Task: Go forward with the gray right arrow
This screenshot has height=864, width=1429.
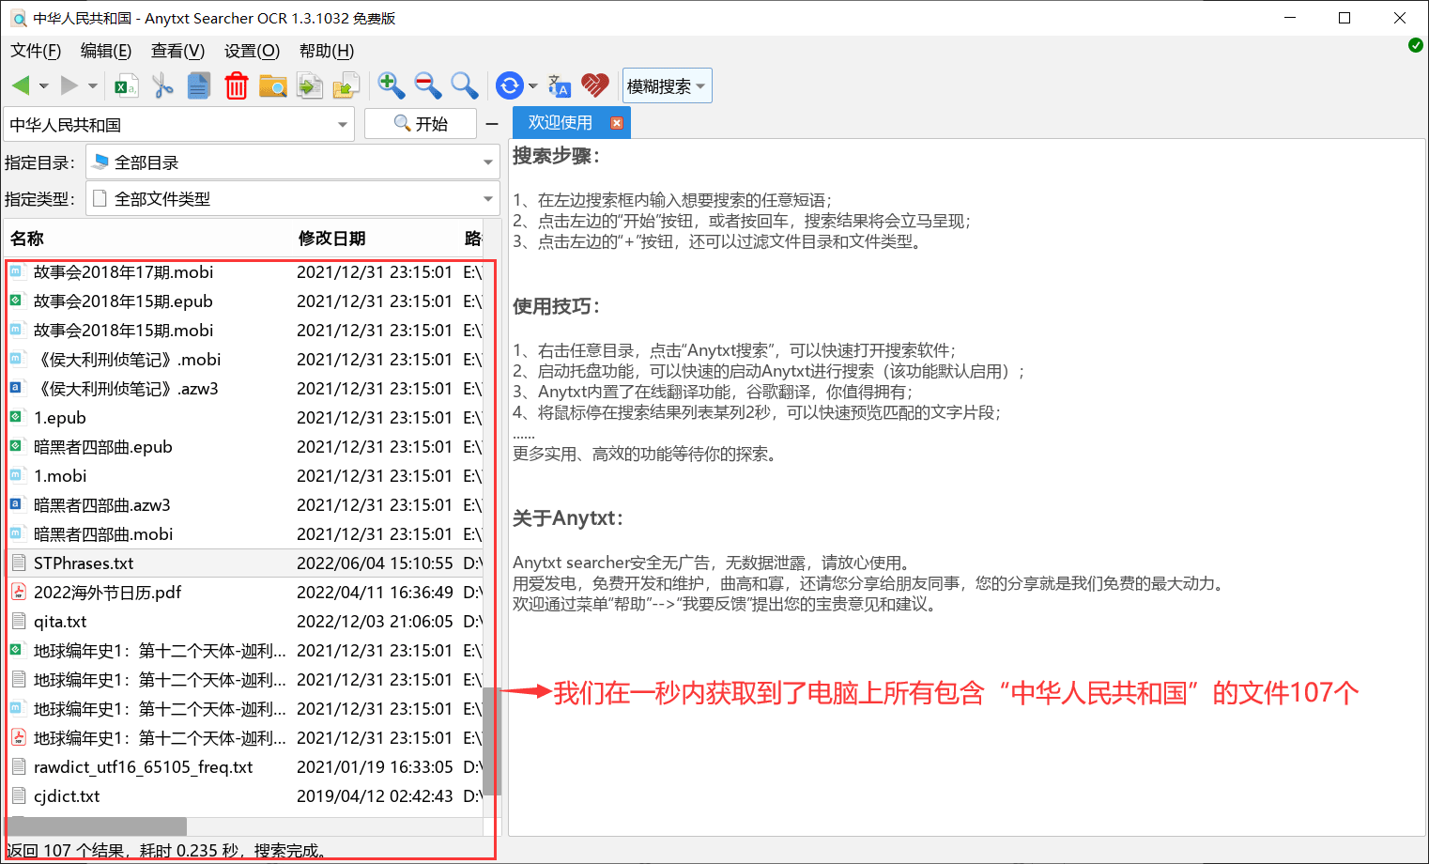Action: tap(69, 85)
